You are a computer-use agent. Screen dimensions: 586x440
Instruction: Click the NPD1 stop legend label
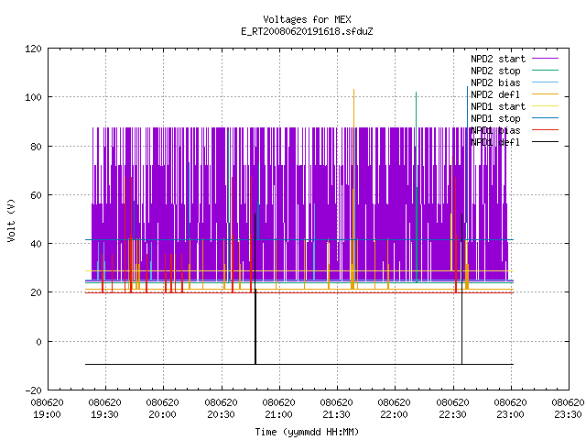[x=495, y=118]
